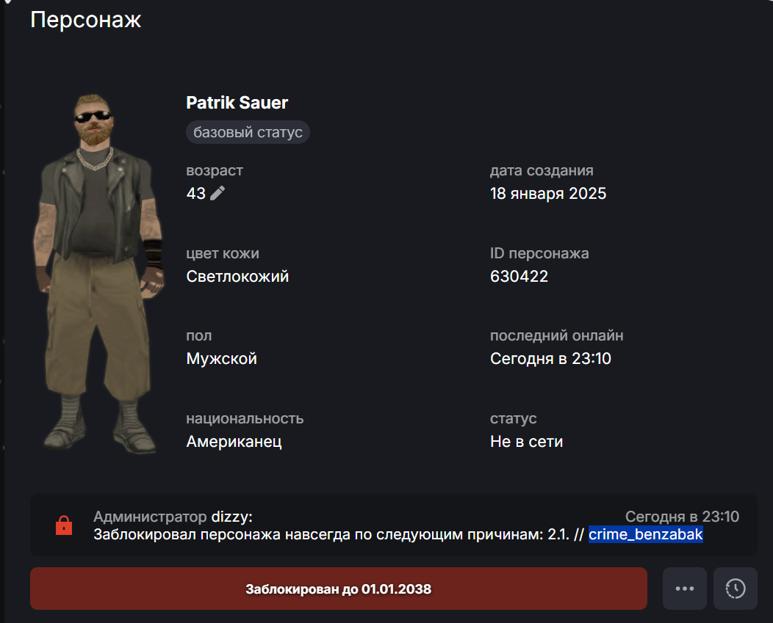Click the ban notice timestamp on the right

pyautogui.click(x=682, y=516)
